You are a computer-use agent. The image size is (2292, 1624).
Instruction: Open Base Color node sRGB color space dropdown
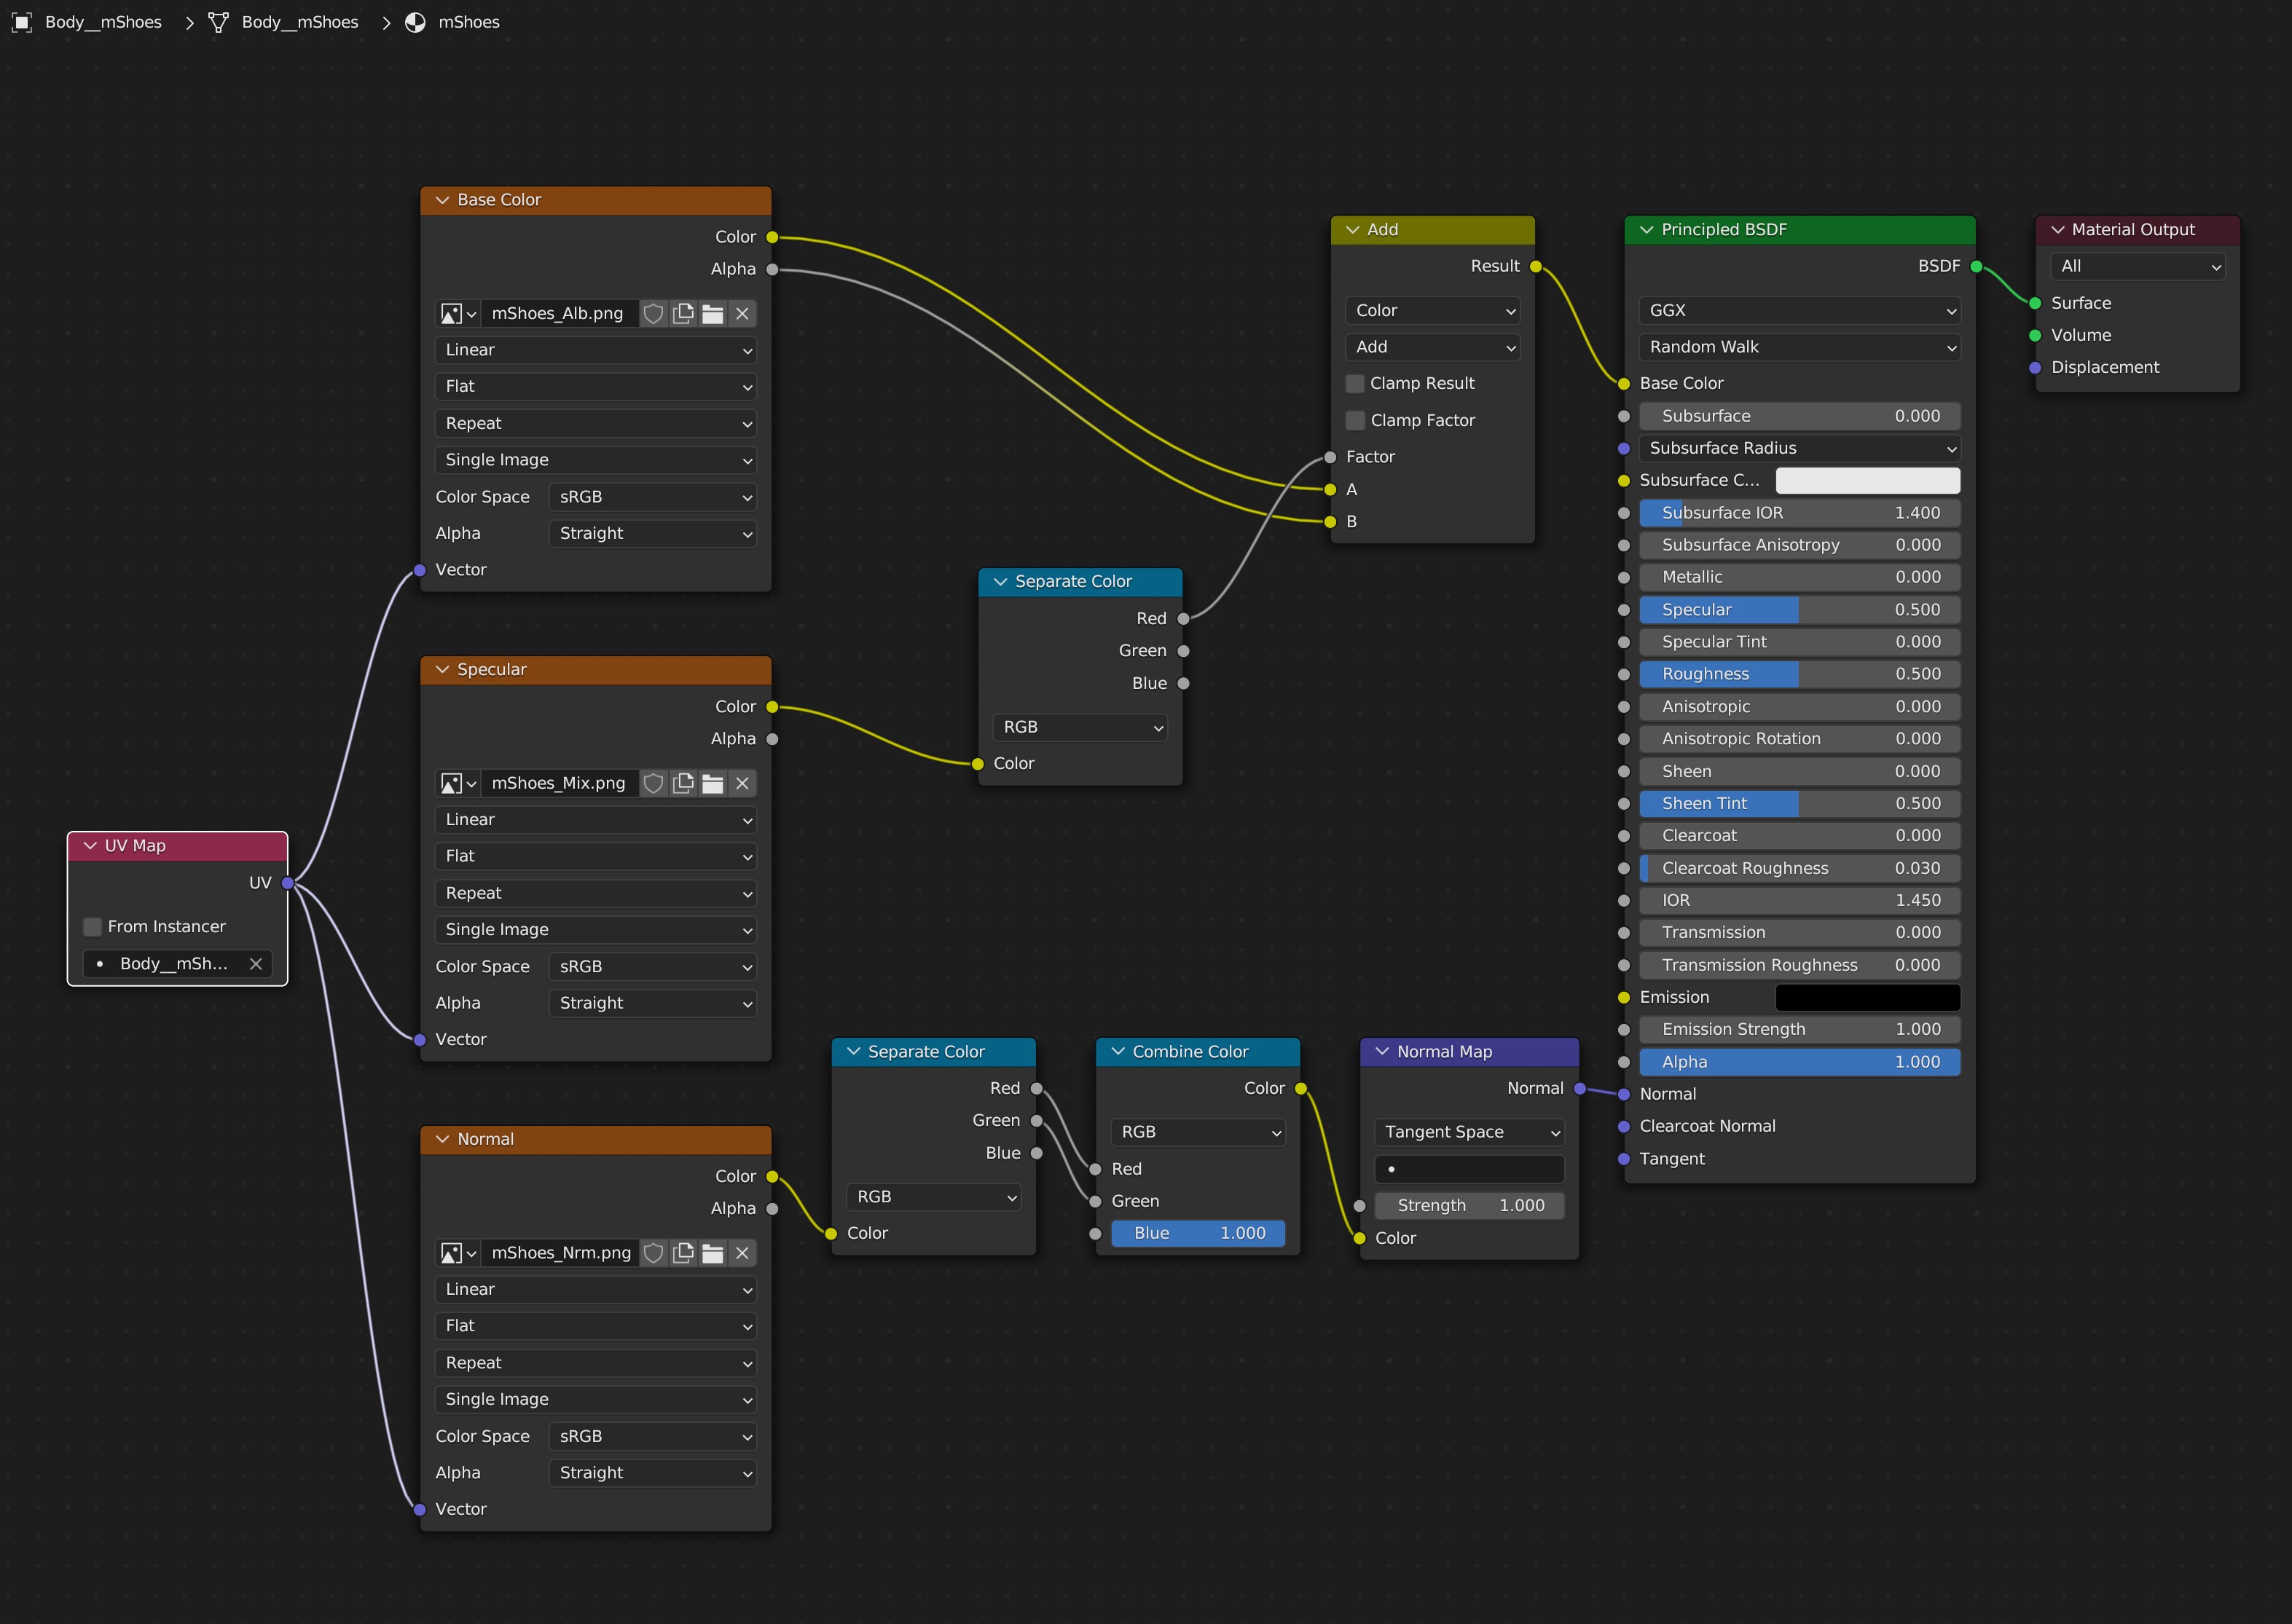click(652, 497)
